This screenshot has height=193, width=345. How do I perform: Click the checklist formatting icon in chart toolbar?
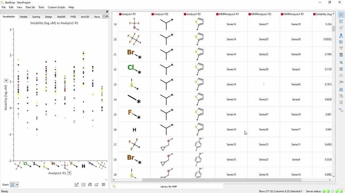click(83, 184)
